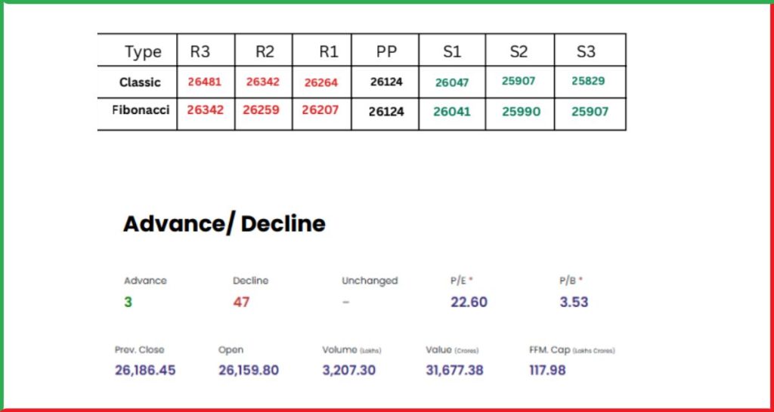Image resolution: width=774 pixels, height=412 pixels.
Task: Click the Decline count 47
Action: click(241, 302)
